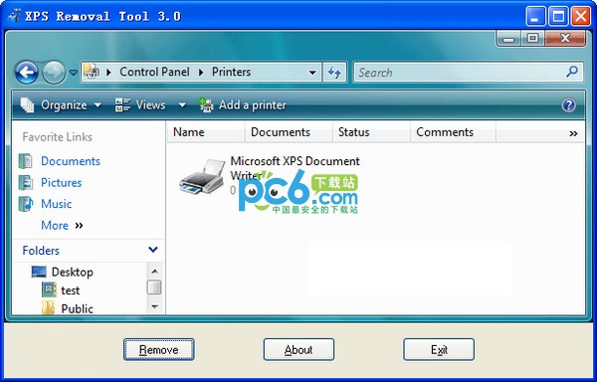Sort by the Documents column header
This screenshot has height=382, width=597.
coord(289,132)
